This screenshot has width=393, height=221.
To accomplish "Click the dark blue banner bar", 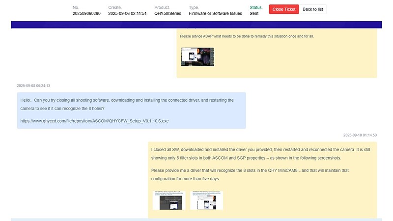I will tap(196, 25).
